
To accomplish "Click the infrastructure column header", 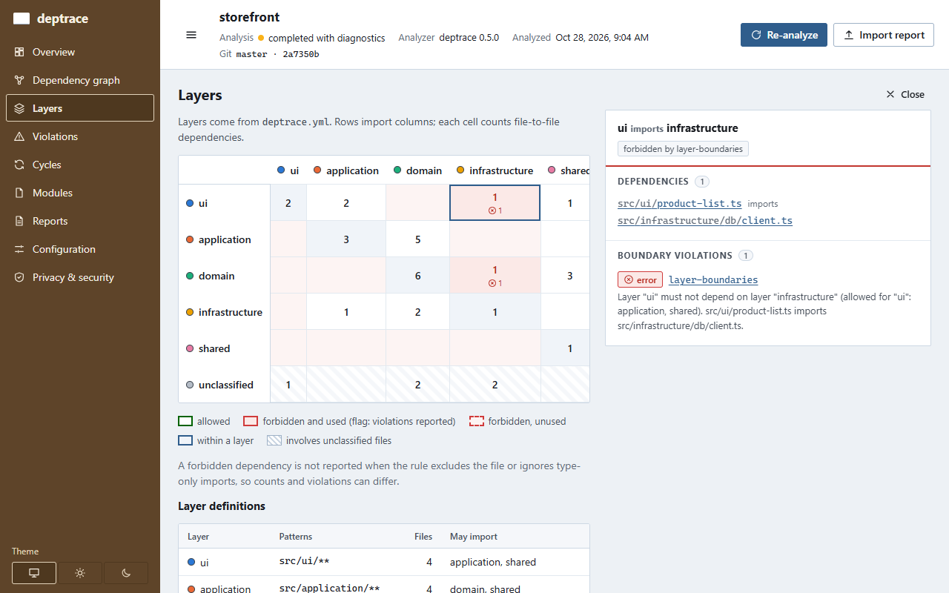I will click(x=495, y=170).
